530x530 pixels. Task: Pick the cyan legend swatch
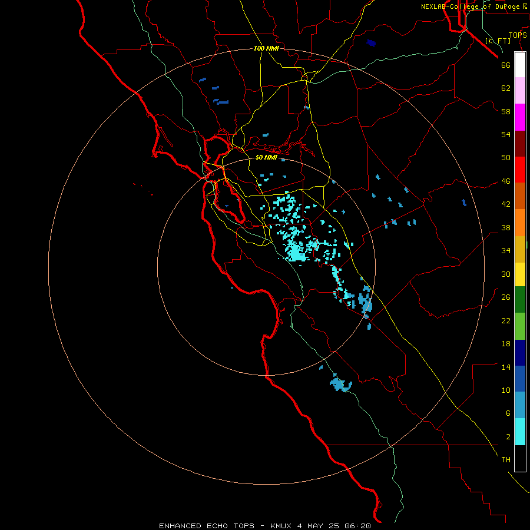point(520,432)
